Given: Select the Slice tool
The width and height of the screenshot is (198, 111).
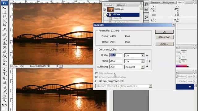Looking at the screenshot, I should [x=4, y=29].
